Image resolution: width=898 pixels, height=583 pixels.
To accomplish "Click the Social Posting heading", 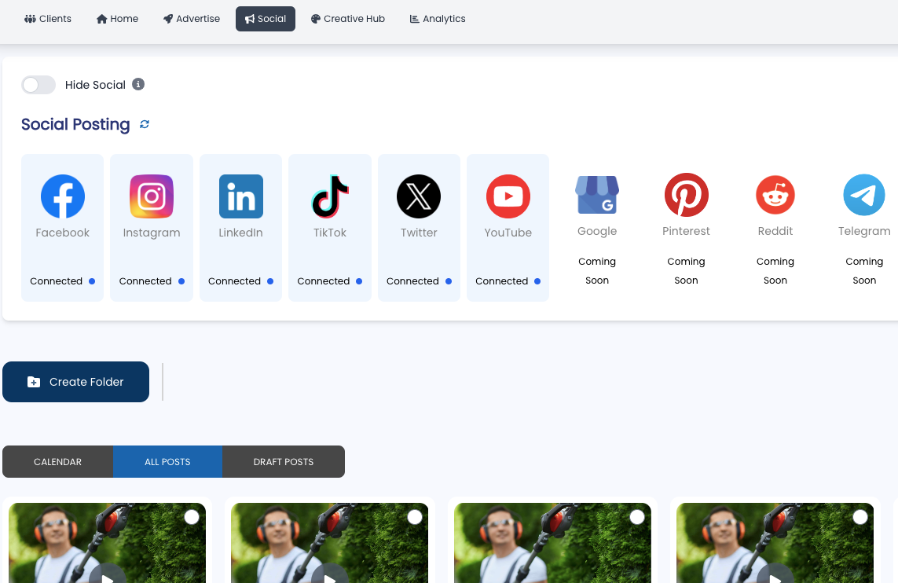I will [75, 124].
